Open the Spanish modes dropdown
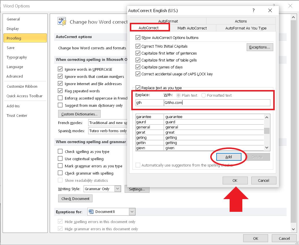299x245 pixels. (x=108, y=131)
